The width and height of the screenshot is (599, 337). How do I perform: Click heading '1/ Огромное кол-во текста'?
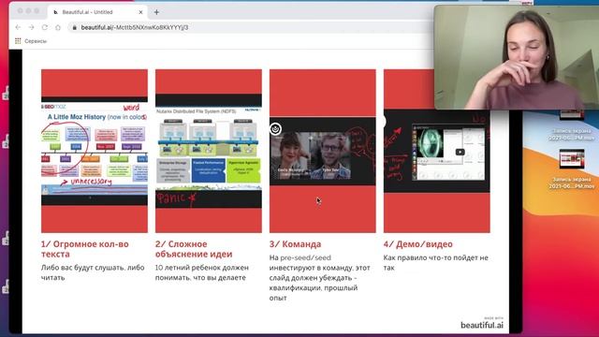click(x=85, y=249)
